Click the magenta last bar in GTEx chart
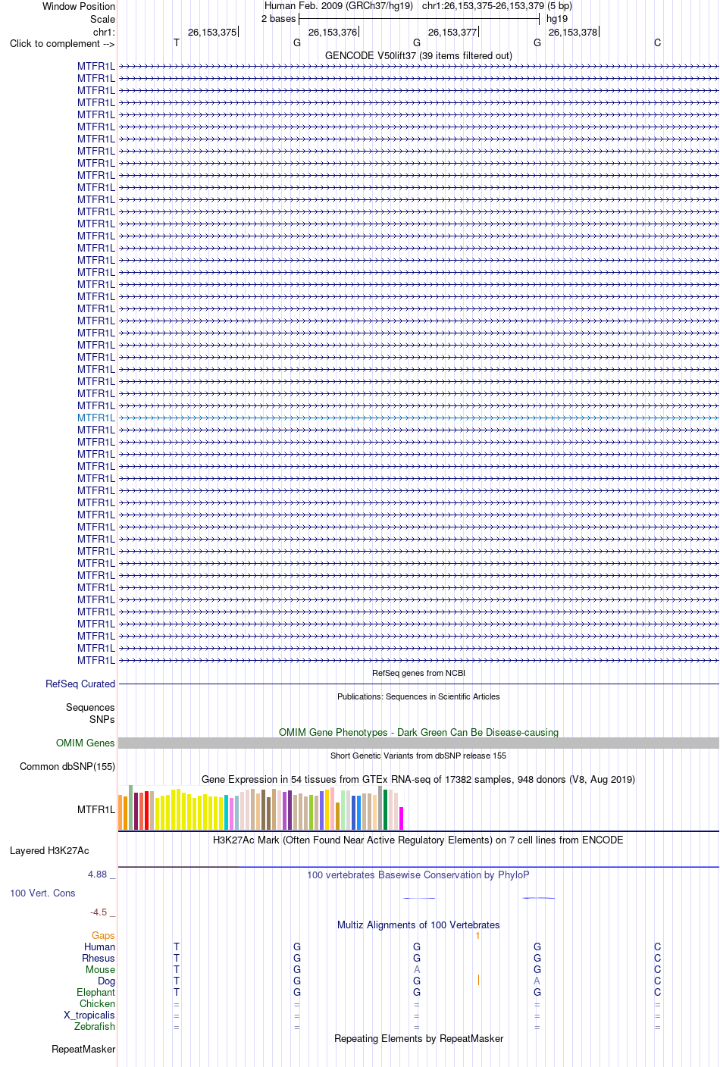 pyautogui.click(x=402, y=818)
